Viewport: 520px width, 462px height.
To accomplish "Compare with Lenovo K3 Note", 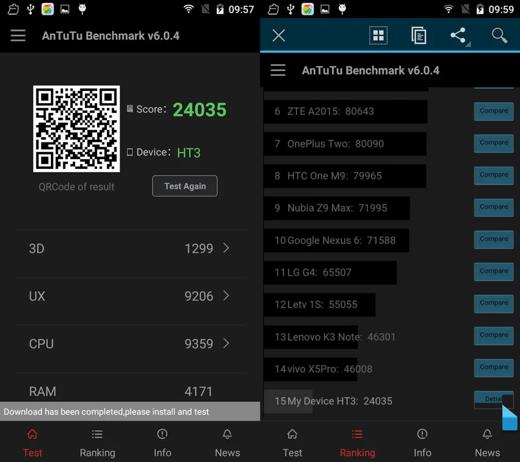I will tap(494, 336).
